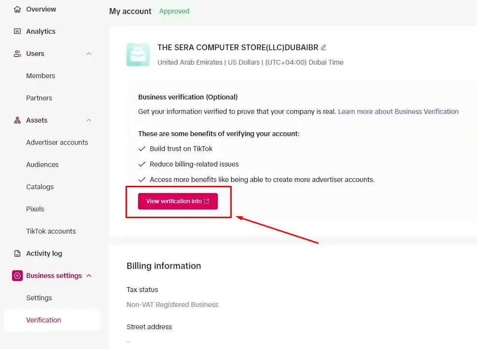Click the View verification info button

coord(178,201)
